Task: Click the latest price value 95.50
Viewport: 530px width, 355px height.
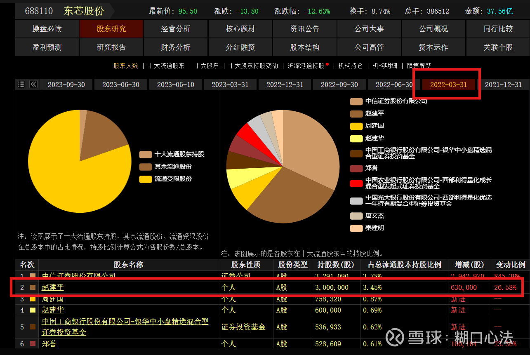Action: (188, 11)
